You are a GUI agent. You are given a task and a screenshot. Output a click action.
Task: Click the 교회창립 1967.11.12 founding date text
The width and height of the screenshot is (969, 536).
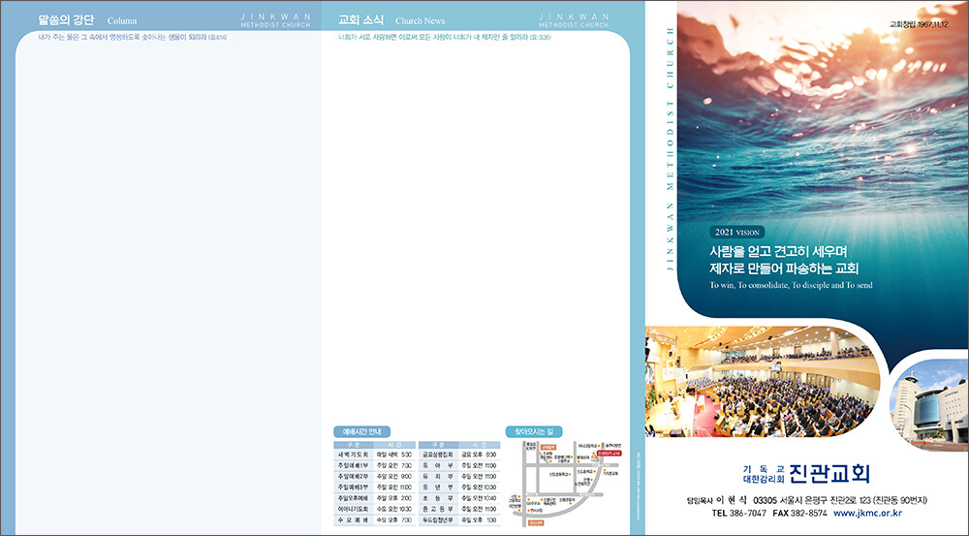click(923, 23)
